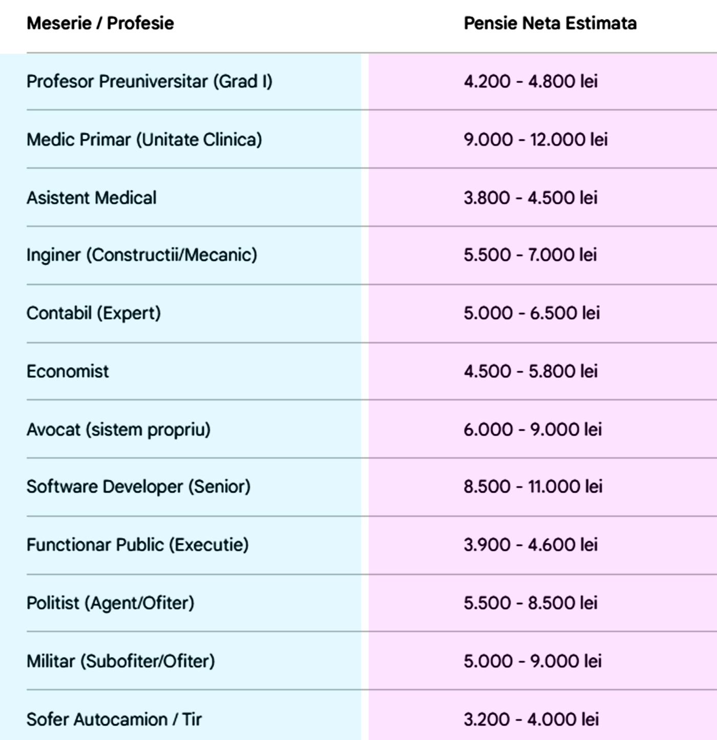The width and height of the screenshot is (717, 740).
Task: Click the Militar (Subofiter/Ofiter) cell
Action: click(120, 661)
